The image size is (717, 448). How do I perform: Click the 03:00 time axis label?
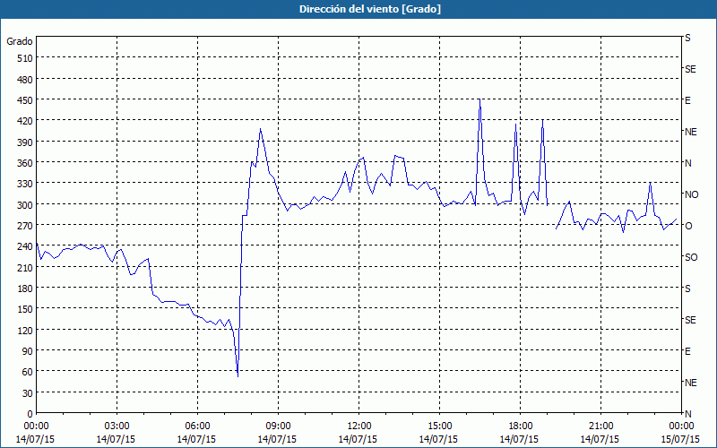point(117,426)
